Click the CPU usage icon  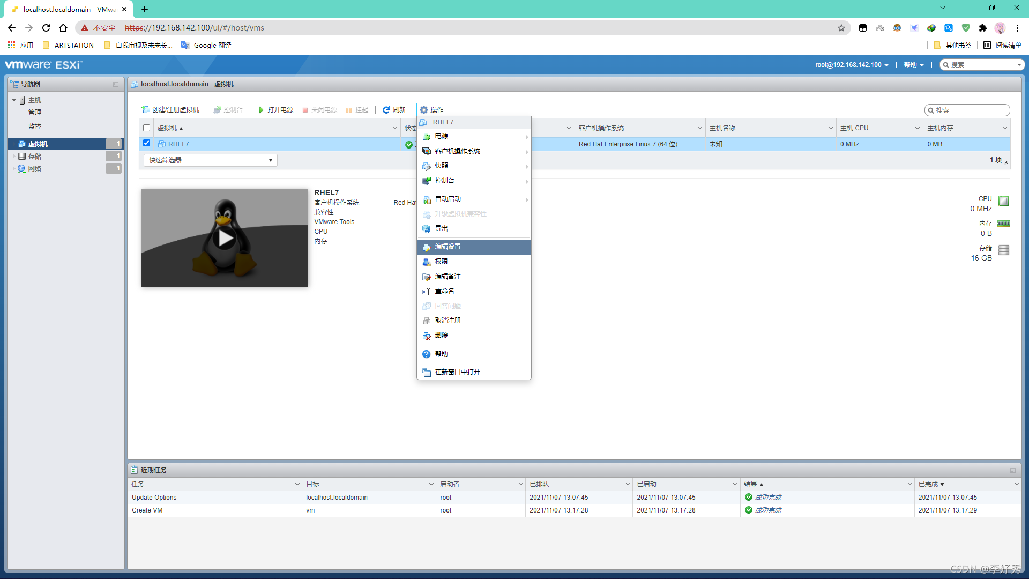click(x=1004, y=201)
